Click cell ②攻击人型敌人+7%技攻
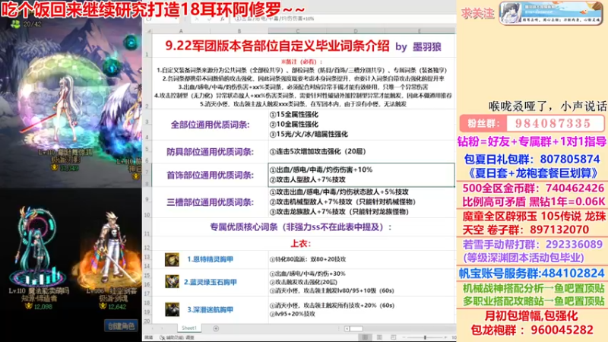This screenshot has width=608, height=342. [308, 179]
